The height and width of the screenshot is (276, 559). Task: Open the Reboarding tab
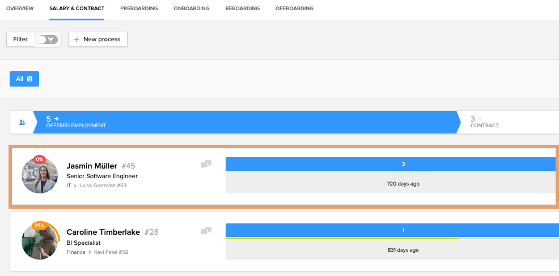(x=242, y=8)
